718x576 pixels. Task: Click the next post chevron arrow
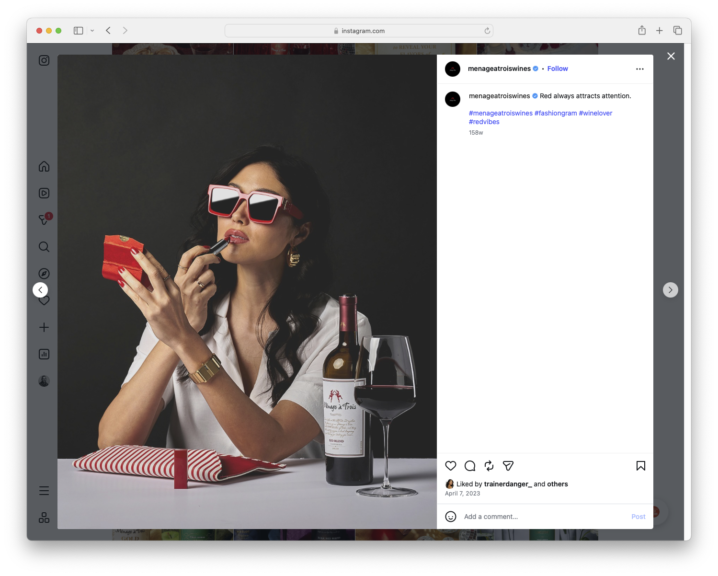click(670, 290)
